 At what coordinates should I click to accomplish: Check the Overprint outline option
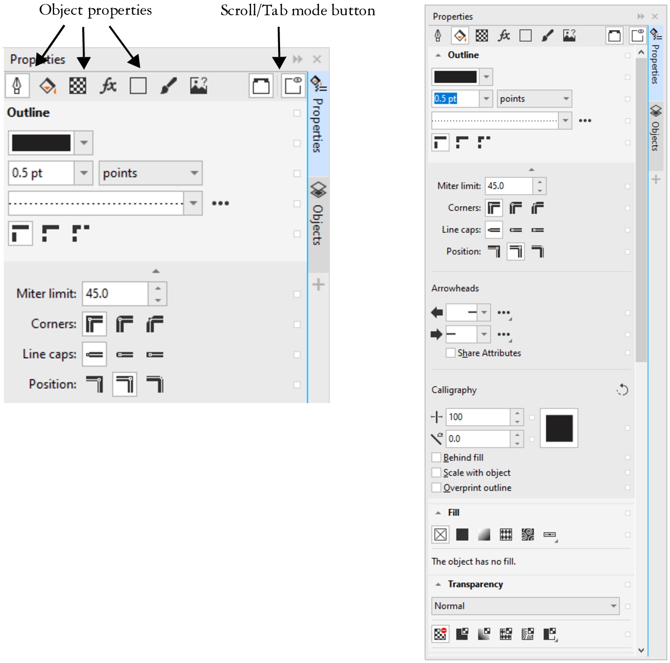pyautogui.click(x=436, y=488)
